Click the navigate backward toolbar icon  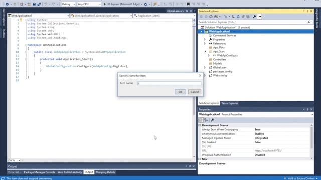click(x=7, y=4)
